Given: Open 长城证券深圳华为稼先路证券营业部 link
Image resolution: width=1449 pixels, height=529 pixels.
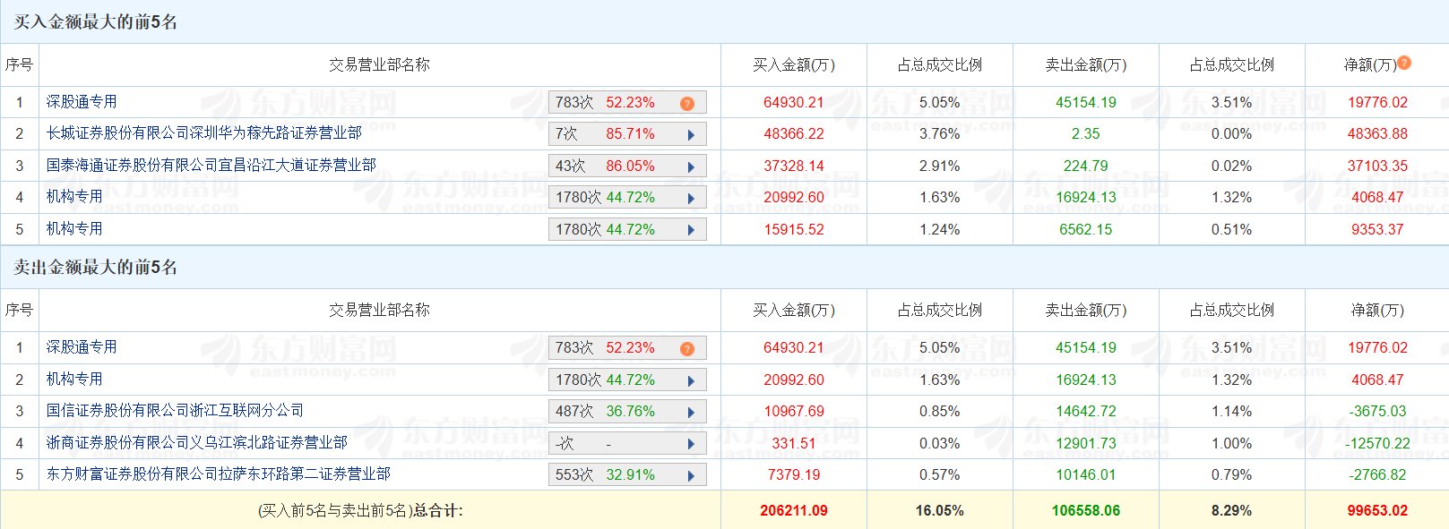Looking at the screenshot, I should tap(204, 133).
